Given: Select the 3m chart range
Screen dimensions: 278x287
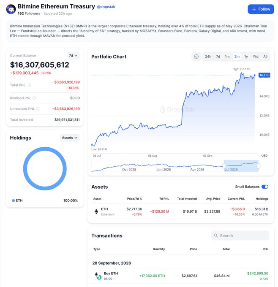Looking at the screenshot, I should point(237,57).
